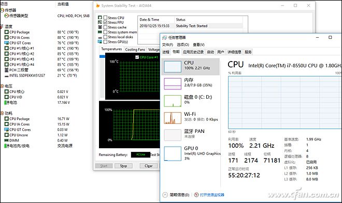Click the Date & Time column header
Screen dimensions: 342x203
(x=156, y=20)
